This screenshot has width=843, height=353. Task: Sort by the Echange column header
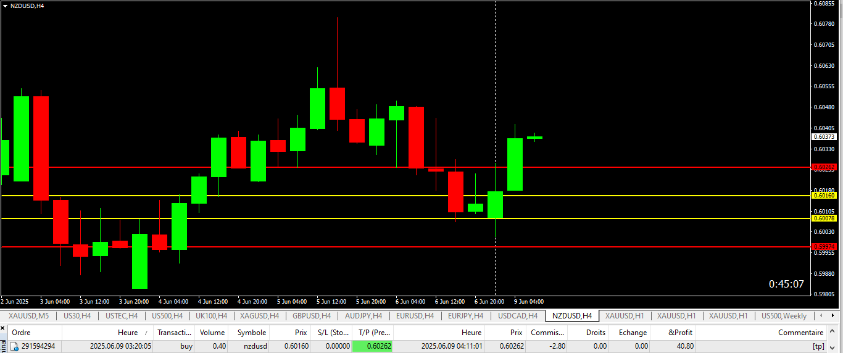click(630, 333)
